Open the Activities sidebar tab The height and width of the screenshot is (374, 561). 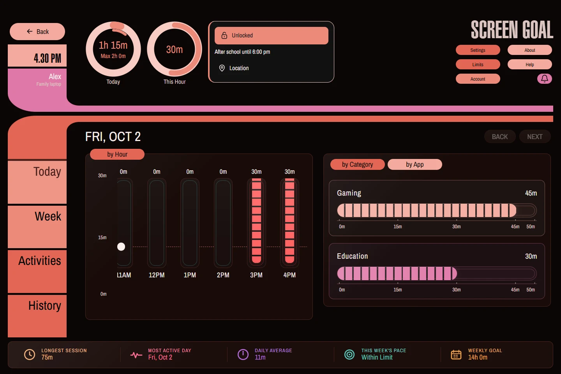(37, 271)
